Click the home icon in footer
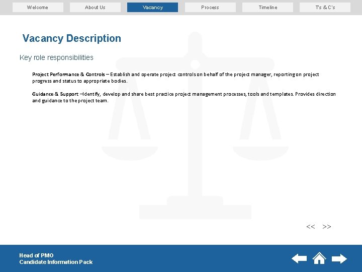The image size is (362, 272). click(x=319, y=258)
